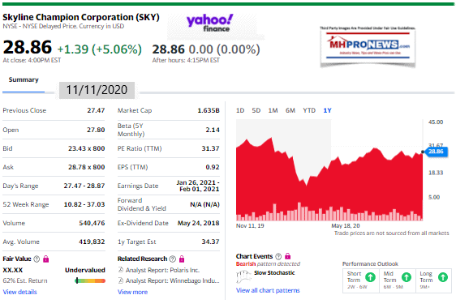456x308 pixels.
Task: Click the pink lock icon beside Fair Value
Action: pyautogui.click(x=46, y=259)
